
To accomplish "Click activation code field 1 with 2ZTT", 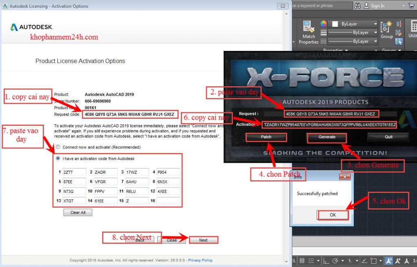I will coord(74,172).
